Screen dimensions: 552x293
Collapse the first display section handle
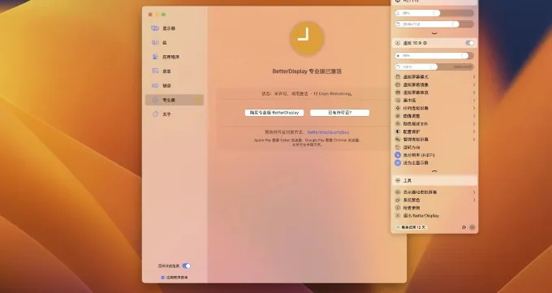click(434, 33)
